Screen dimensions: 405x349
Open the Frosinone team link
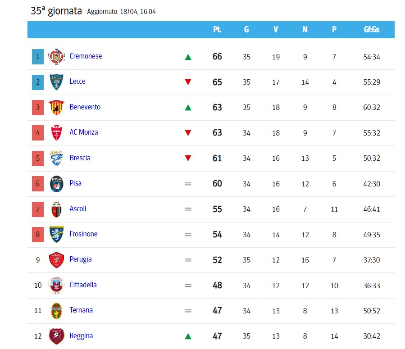pyautogui.click(x=84, y=234)
